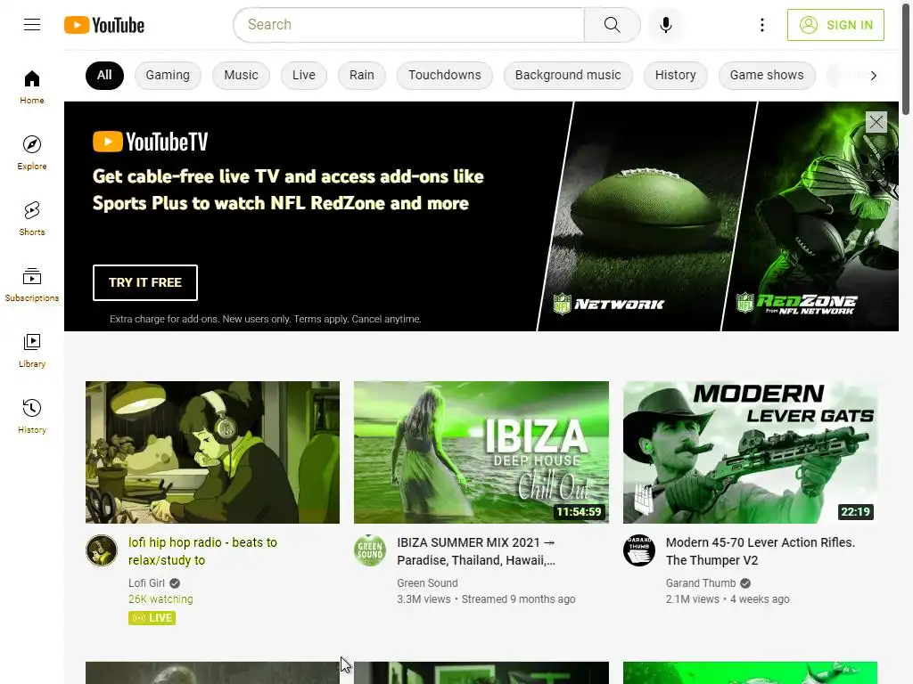Click the YouTube logo

point(104,25)
